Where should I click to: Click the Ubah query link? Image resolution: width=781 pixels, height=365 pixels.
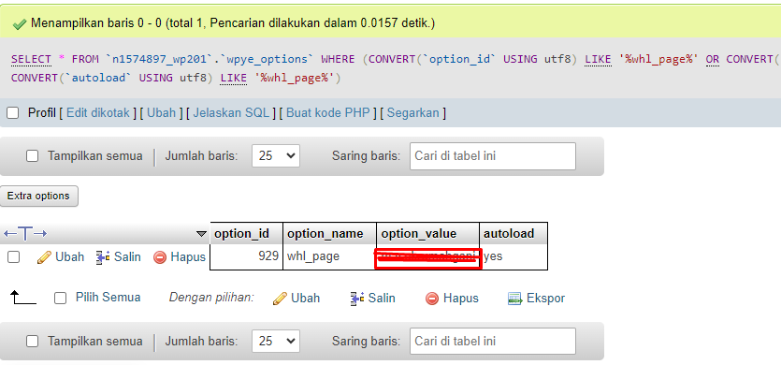click(162, 113)
